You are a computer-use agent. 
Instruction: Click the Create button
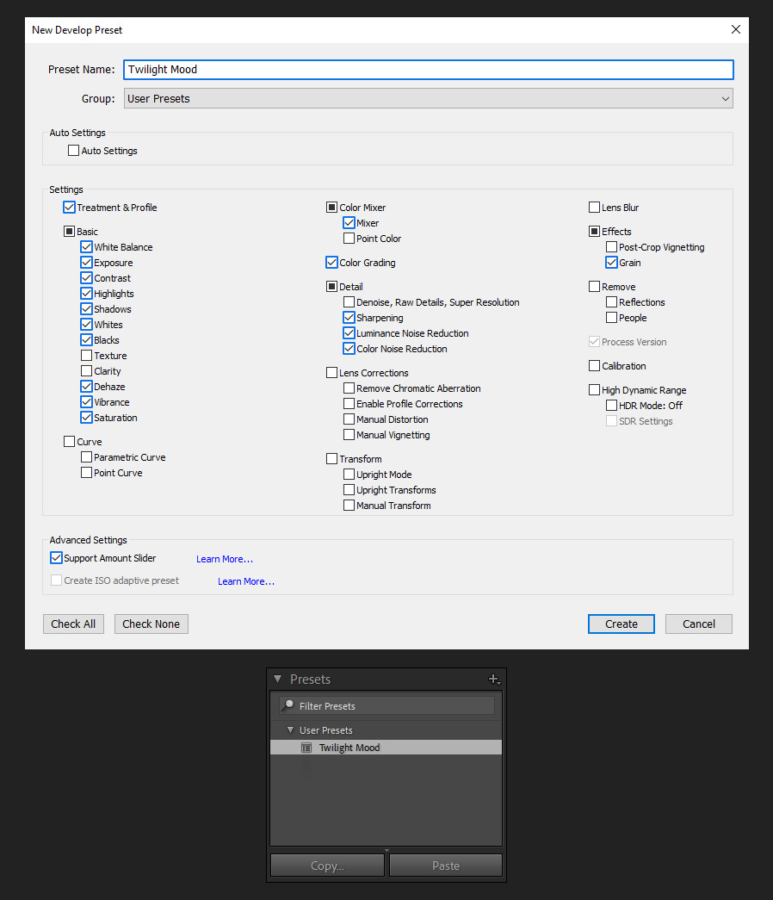(621, 624)
